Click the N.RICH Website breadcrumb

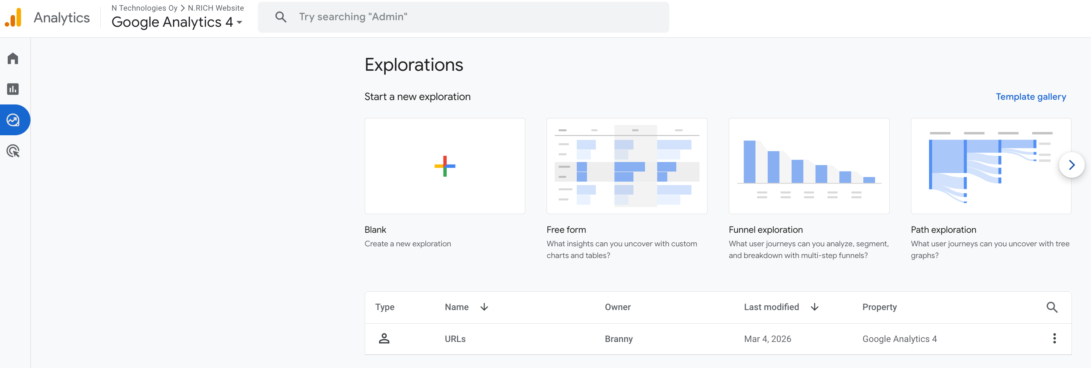[x=216, y=8]
